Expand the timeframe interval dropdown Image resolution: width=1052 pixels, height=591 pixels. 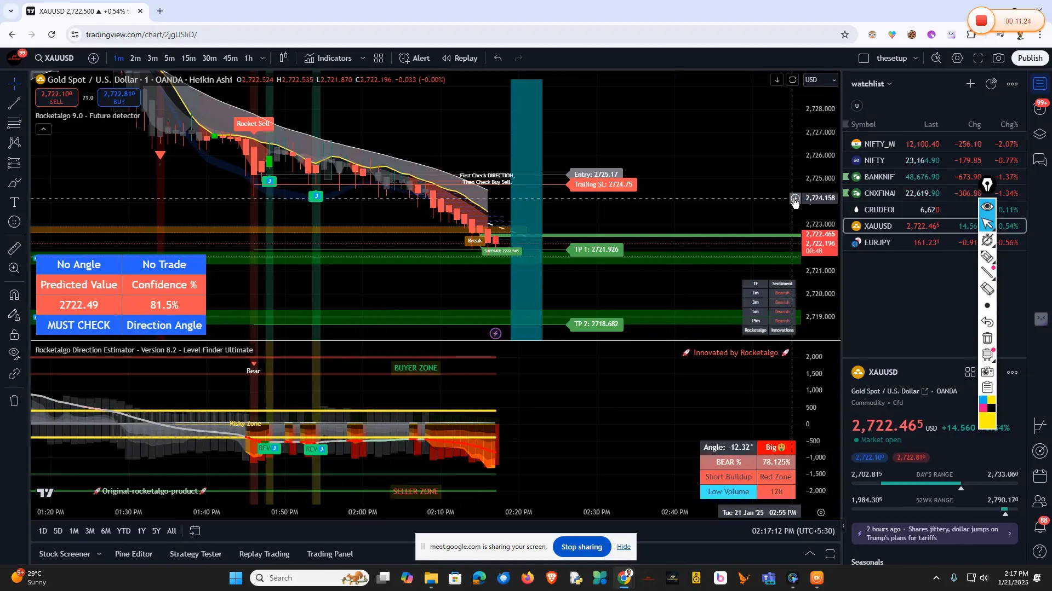pyautogui.click(x=262, y=58)
